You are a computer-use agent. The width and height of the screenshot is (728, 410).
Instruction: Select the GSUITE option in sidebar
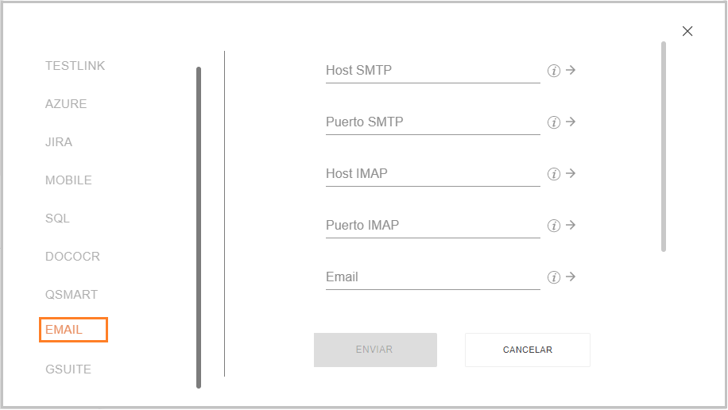[68, 369]
